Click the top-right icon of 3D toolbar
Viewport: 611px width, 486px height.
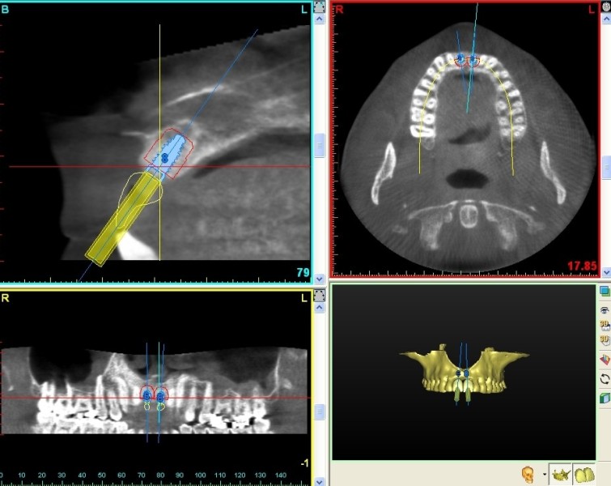click(605, 290)
